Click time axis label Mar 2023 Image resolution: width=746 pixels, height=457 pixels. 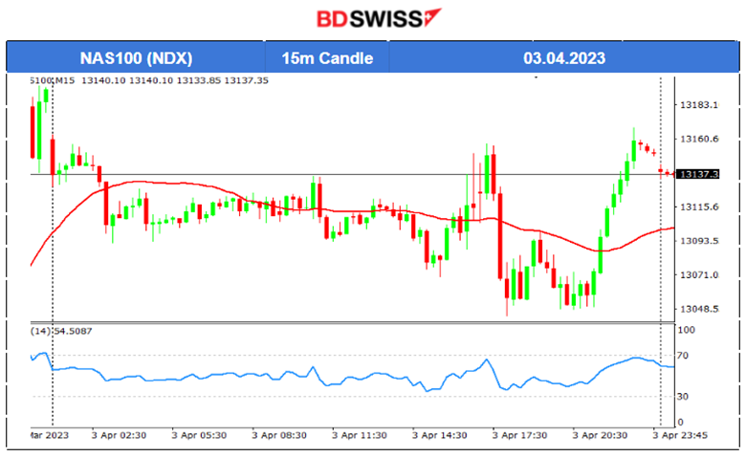[50, 436]
